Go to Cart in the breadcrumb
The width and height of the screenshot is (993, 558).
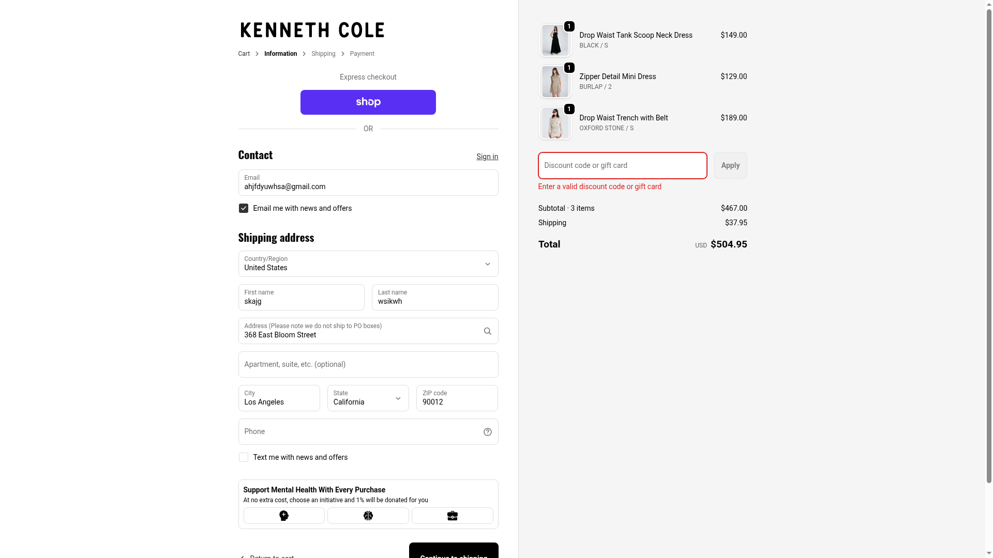(x=244, y=54)
